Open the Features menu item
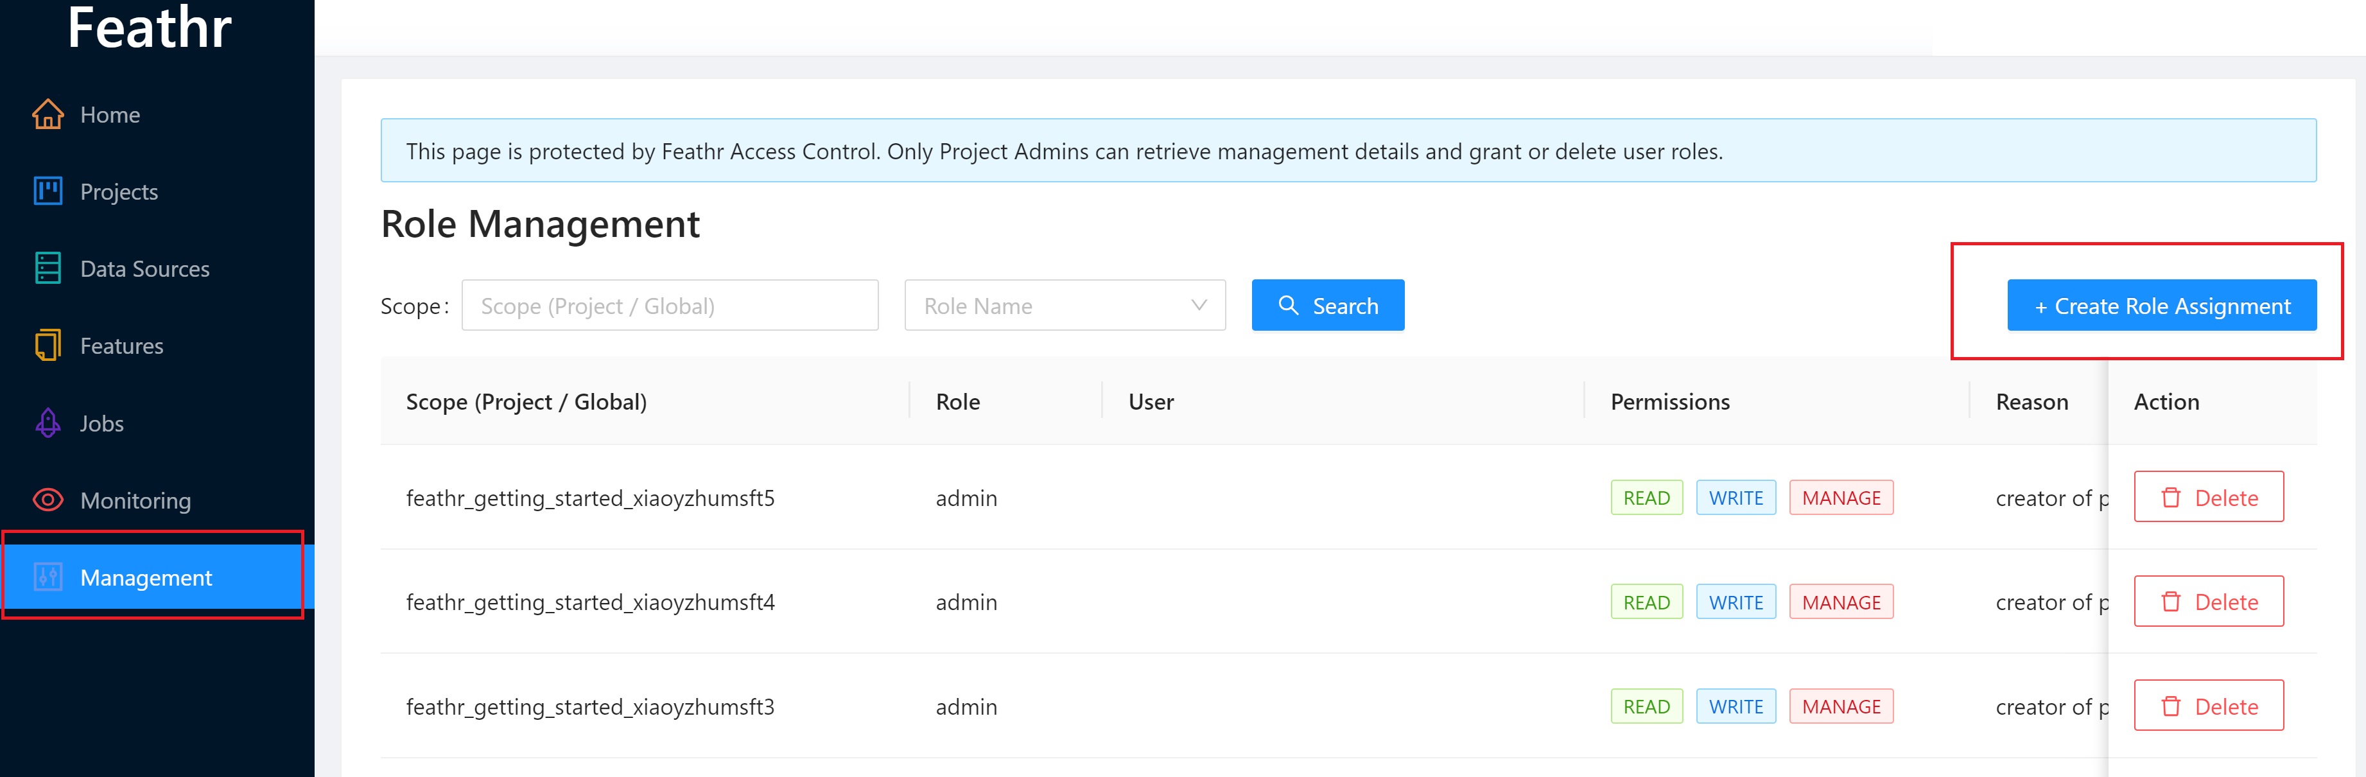 tap(157, 345)
